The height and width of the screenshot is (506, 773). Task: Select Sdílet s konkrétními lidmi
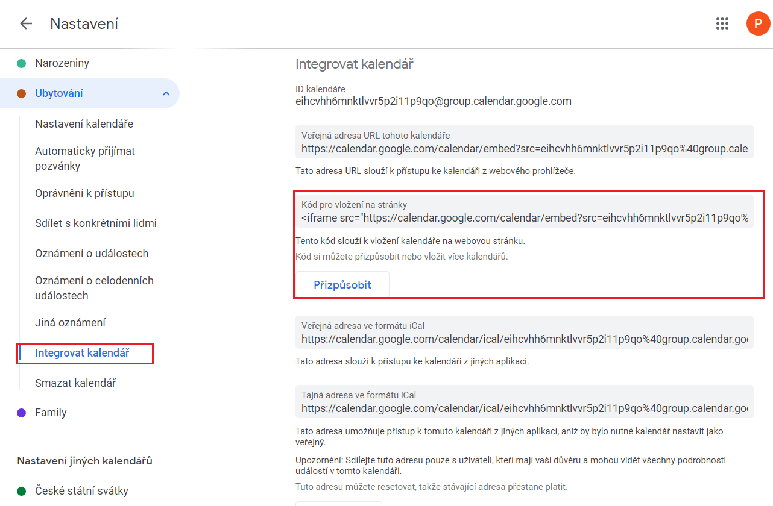pyautogui.click(x=96, y=223)
